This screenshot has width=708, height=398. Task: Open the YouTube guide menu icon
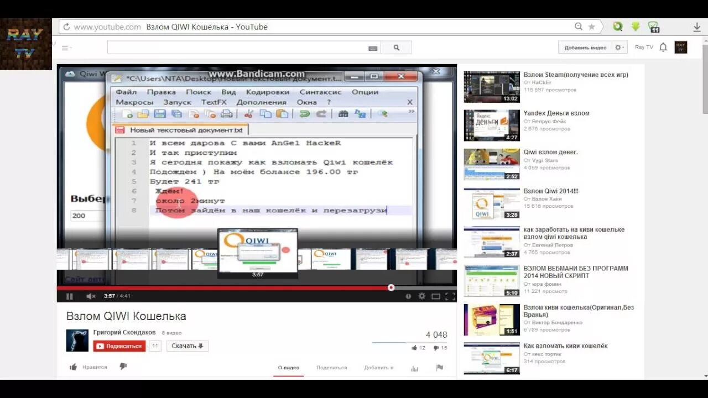[66, 48]
